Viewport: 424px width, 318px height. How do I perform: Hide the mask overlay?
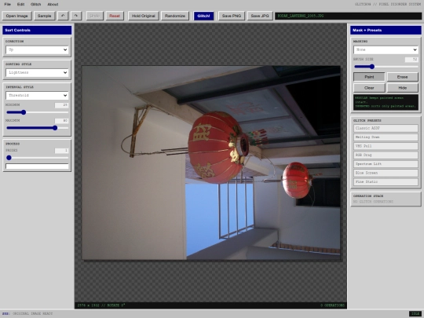point(402,88)
